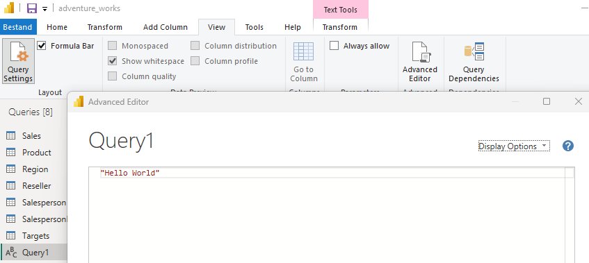Open Advanced Editor from the ribbon

click(420, 61)
